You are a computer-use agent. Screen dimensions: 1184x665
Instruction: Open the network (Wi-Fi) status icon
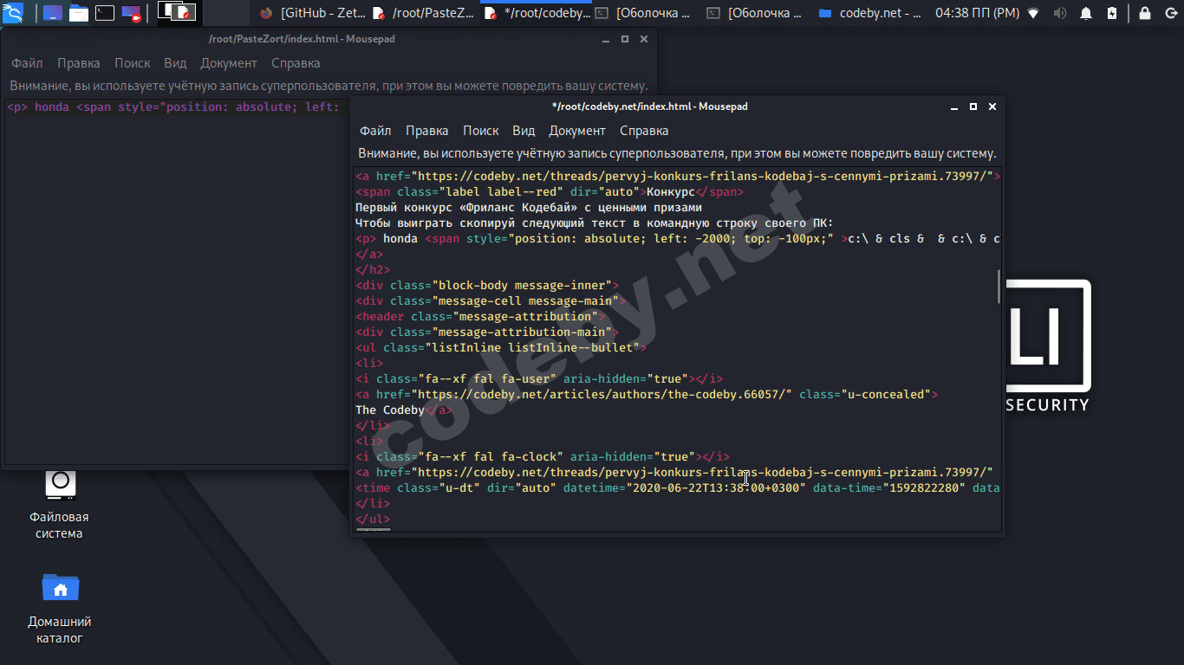(x=1033, y=14)
